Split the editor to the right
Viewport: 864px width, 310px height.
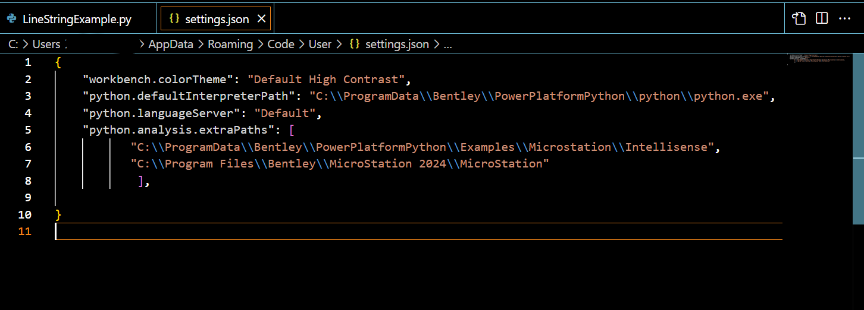[x=822, y=18]
